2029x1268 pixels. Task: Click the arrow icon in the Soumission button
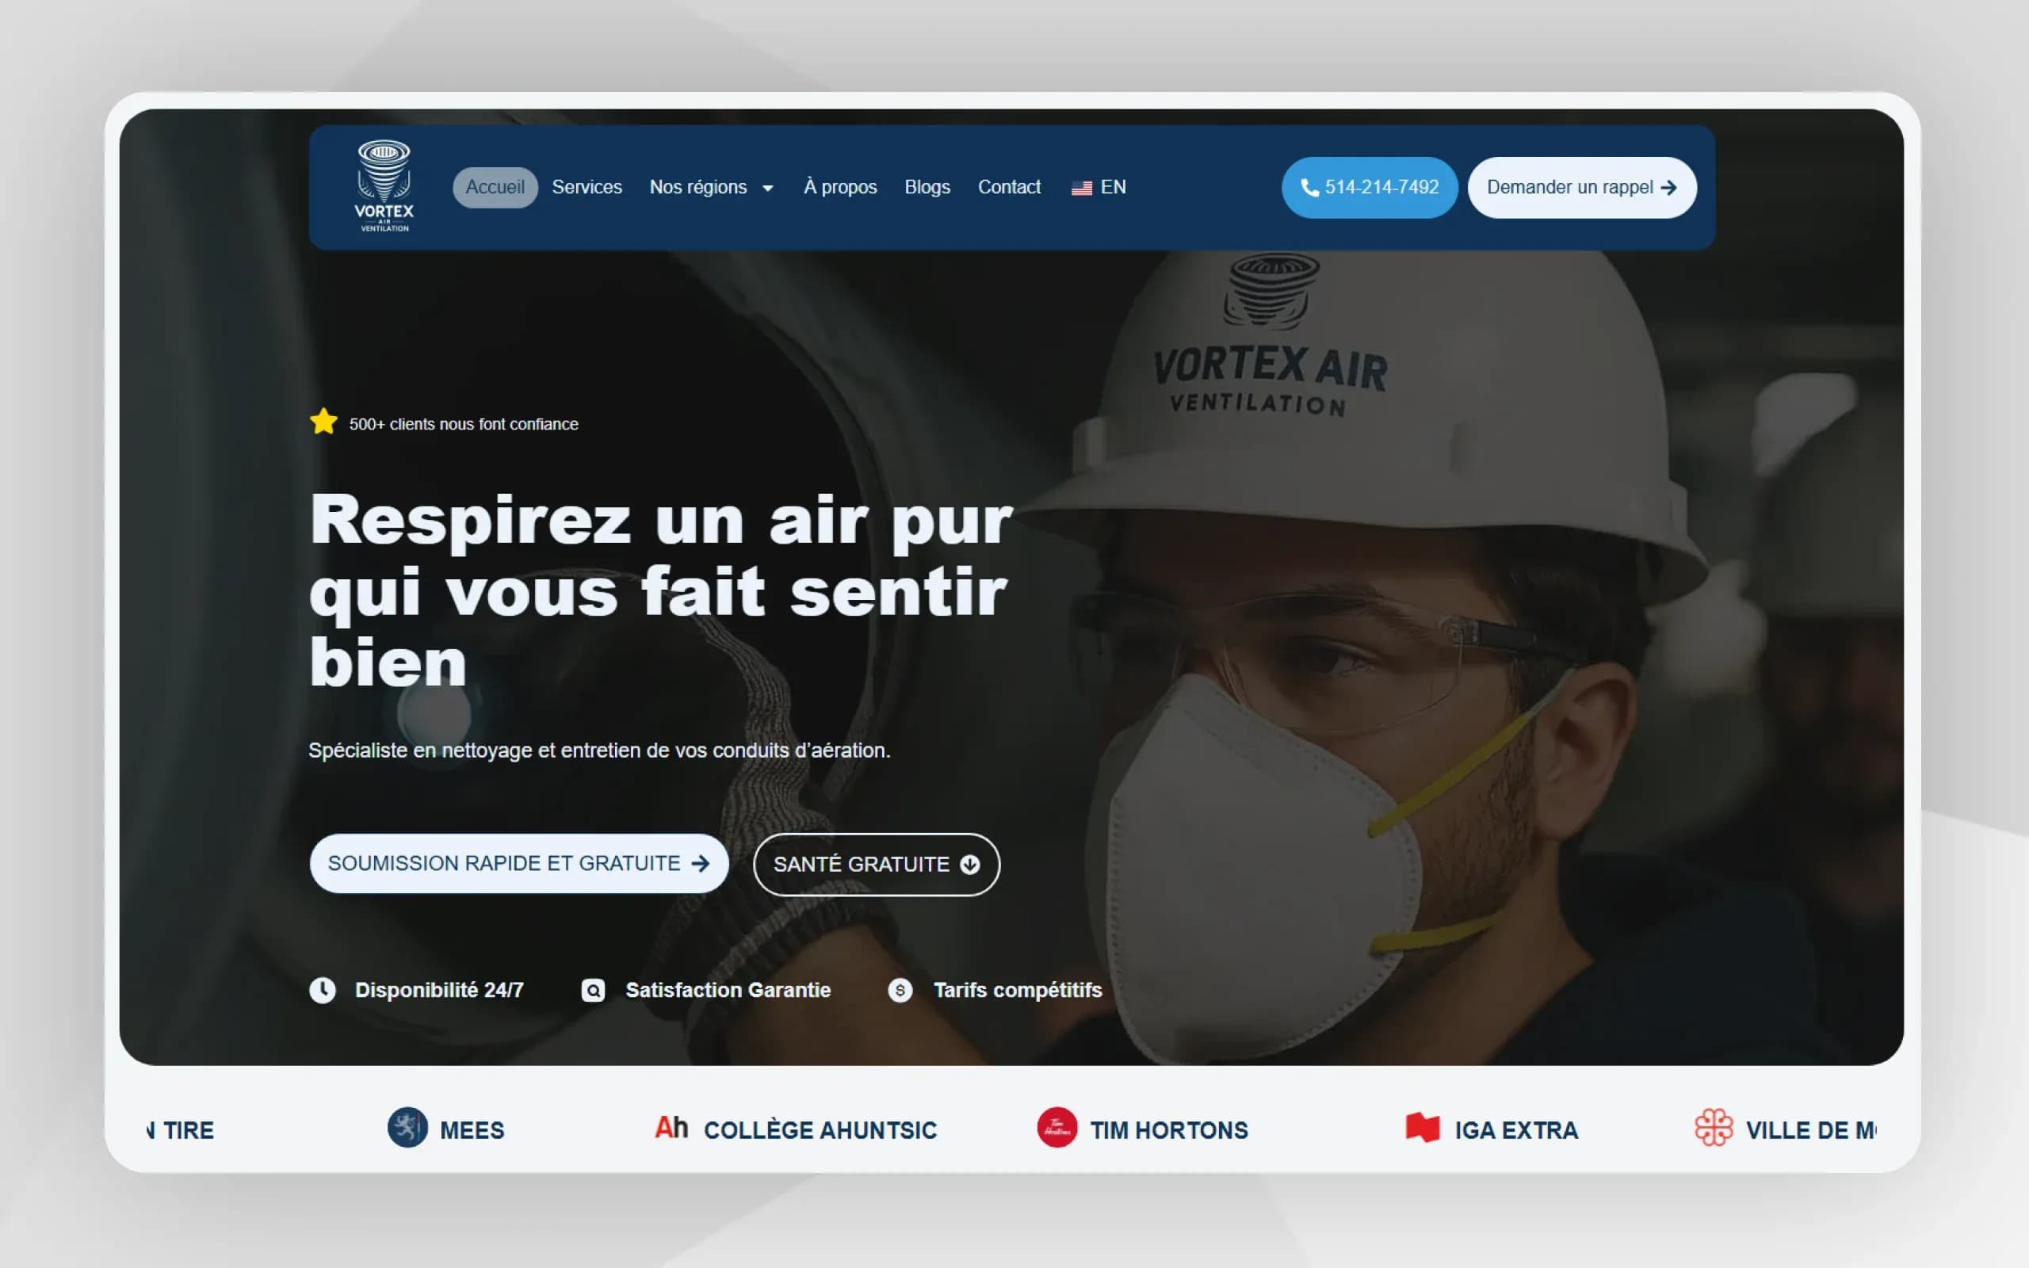point(700,864)
